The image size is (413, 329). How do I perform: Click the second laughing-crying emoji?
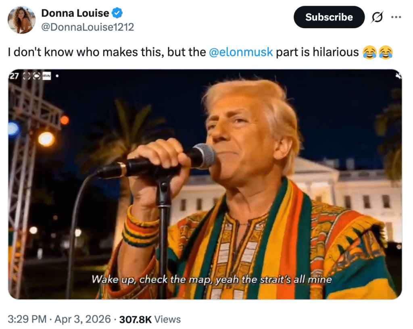click(x=385, y=52)
